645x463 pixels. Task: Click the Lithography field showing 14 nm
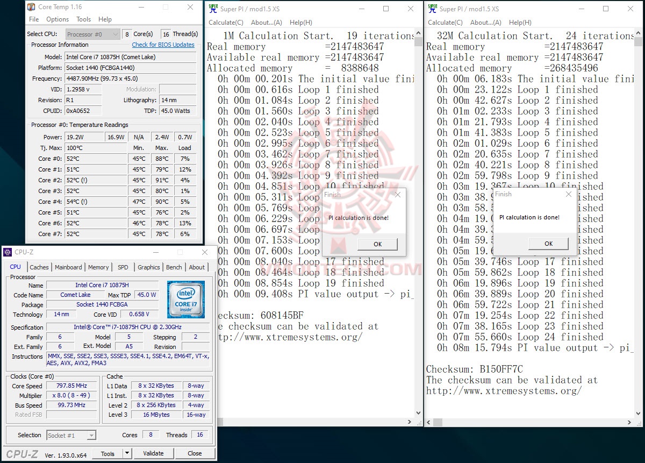178,100
